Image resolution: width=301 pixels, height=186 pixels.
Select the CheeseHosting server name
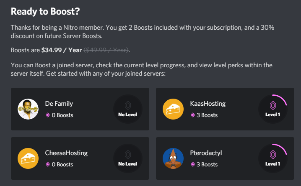[66, 153]
